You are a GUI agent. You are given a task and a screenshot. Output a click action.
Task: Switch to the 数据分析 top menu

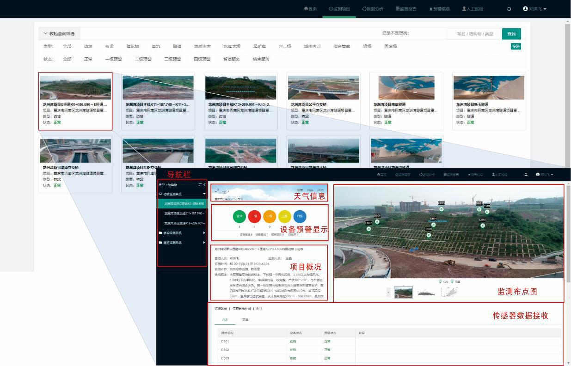tap(373, 9)
